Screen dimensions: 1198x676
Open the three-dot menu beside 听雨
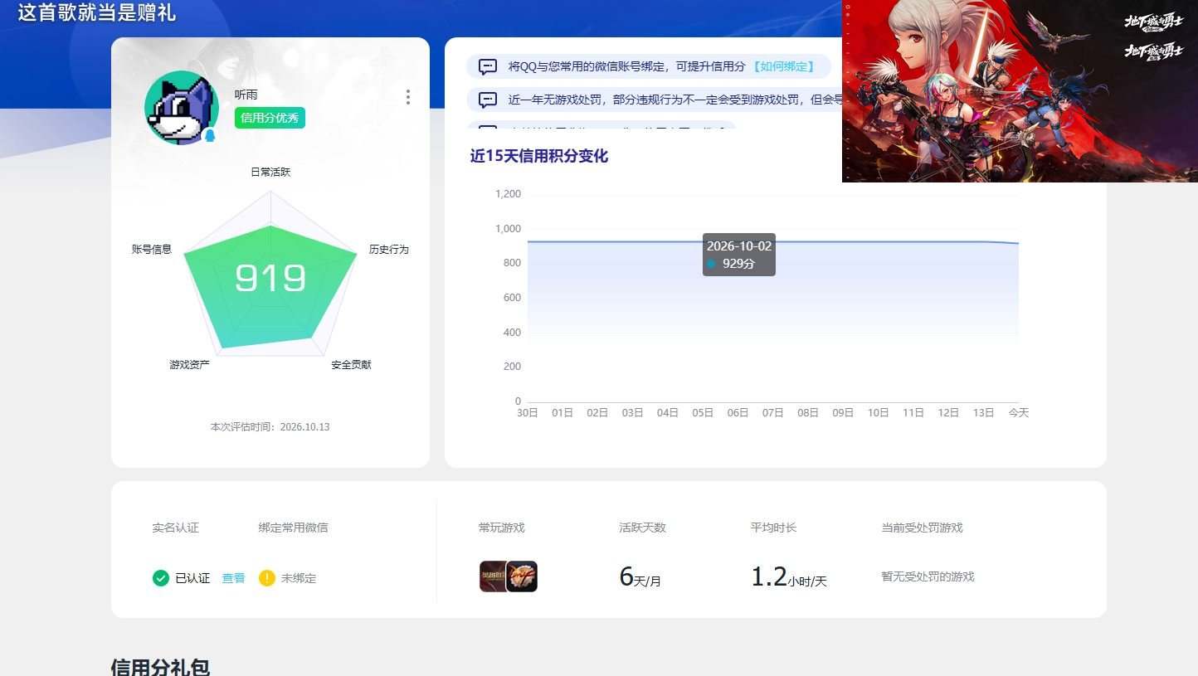[x=407, y=97]
